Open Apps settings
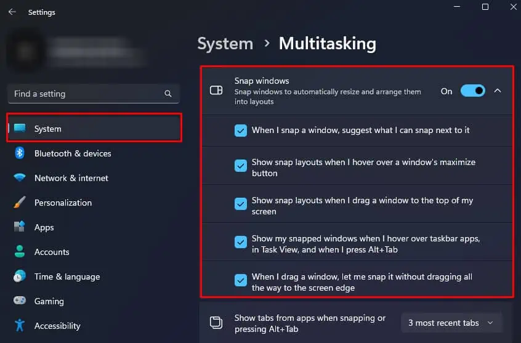 click(44, 228)
